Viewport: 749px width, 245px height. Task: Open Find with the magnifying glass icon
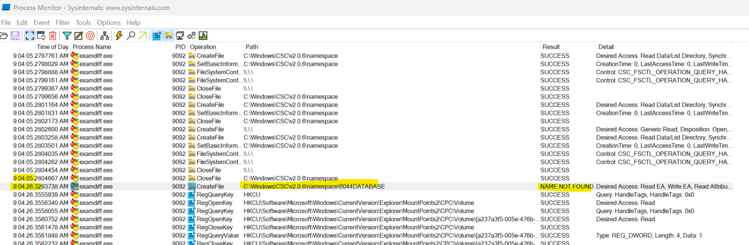[x=131, y=36]
